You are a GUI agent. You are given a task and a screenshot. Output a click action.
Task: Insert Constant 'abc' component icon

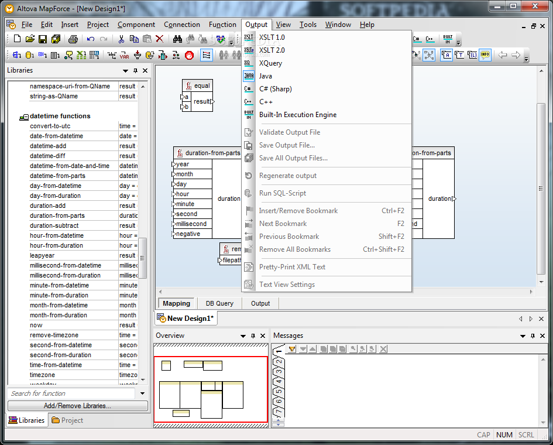112,55
